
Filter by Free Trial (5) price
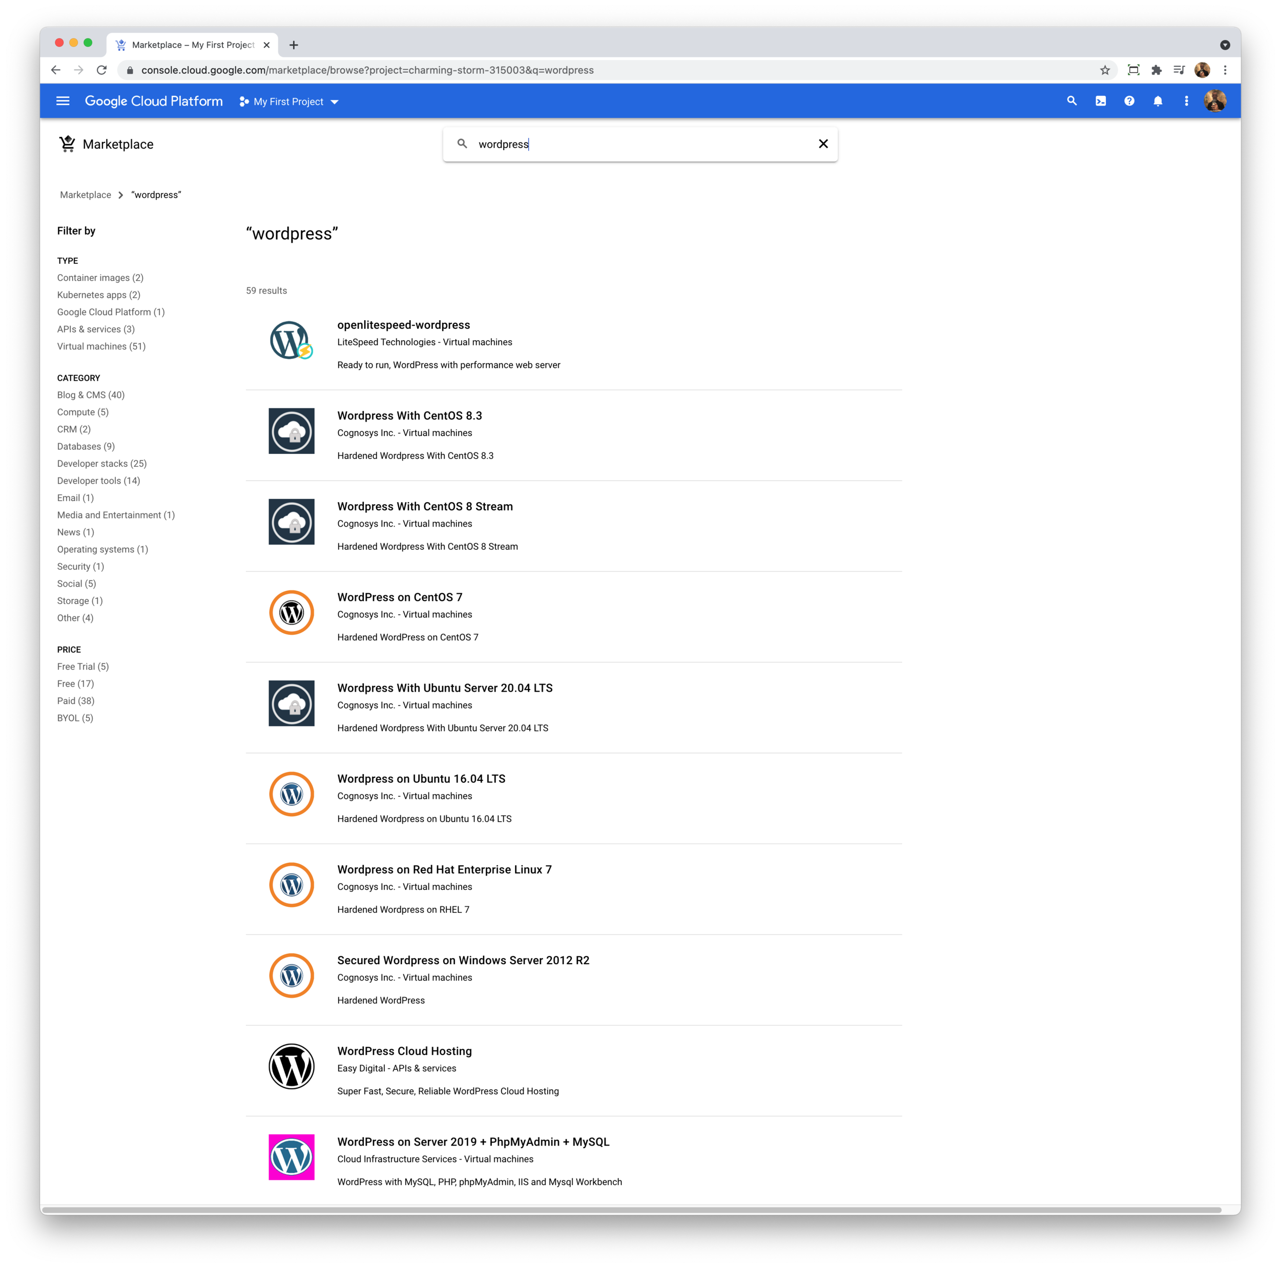click(x=83, y=667)
